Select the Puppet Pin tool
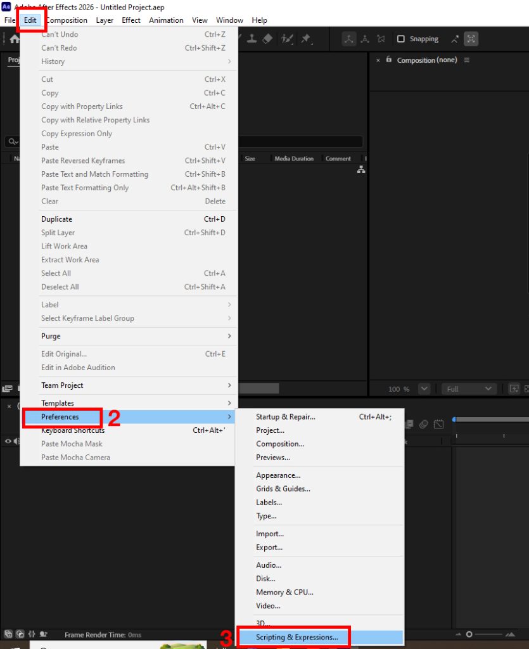529x649 pixels. tap(306, 39)
